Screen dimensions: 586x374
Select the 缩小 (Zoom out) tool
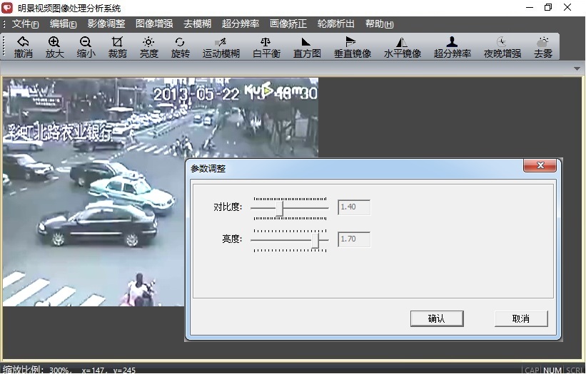tap(86, 47)
